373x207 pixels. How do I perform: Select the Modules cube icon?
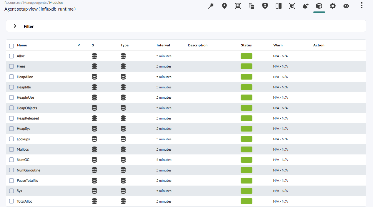click(319, 6)
